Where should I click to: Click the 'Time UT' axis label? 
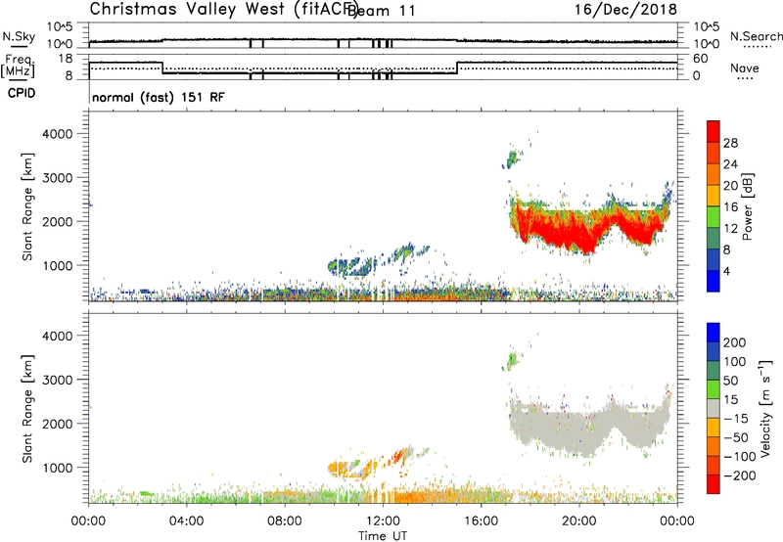tap(383, 536)
